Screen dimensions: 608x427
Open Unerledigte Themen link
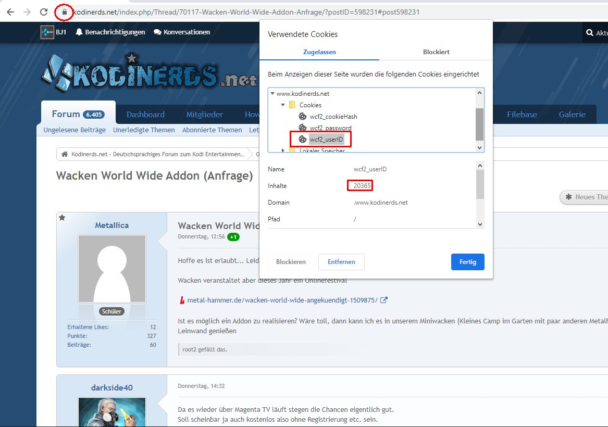(x=144, y=130)
